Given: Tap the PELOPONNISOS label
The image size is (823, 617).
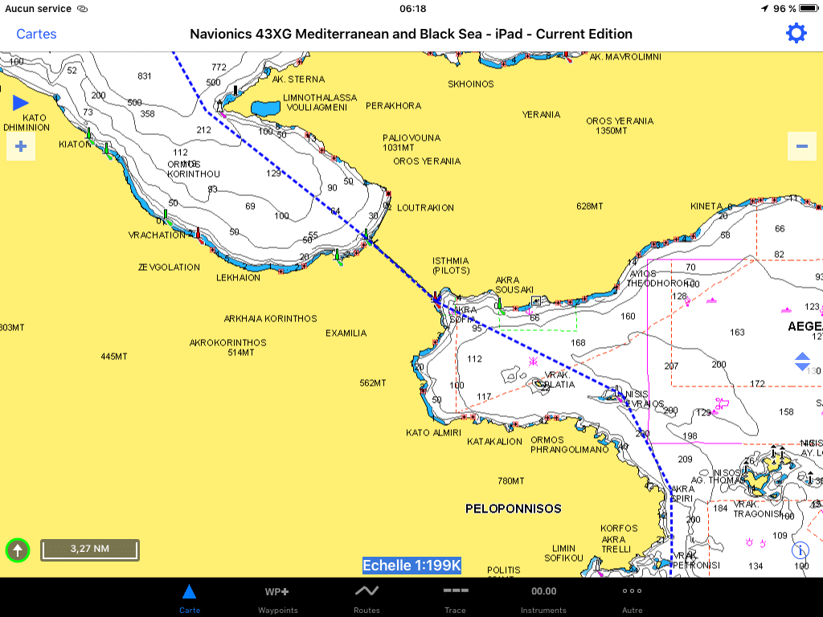Looking at the screenshot, I should [x=514, y=509].
